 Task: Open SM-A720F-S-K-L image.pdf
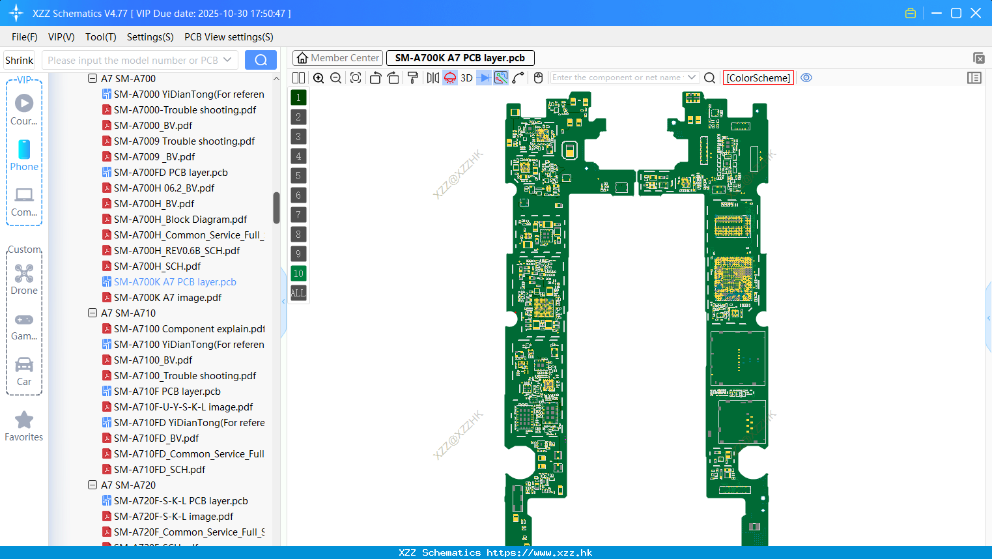click(x=173, y=516)
